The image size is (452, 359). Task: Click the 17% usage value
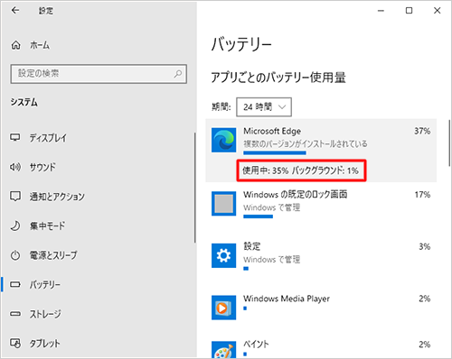[x=422, y=195]
